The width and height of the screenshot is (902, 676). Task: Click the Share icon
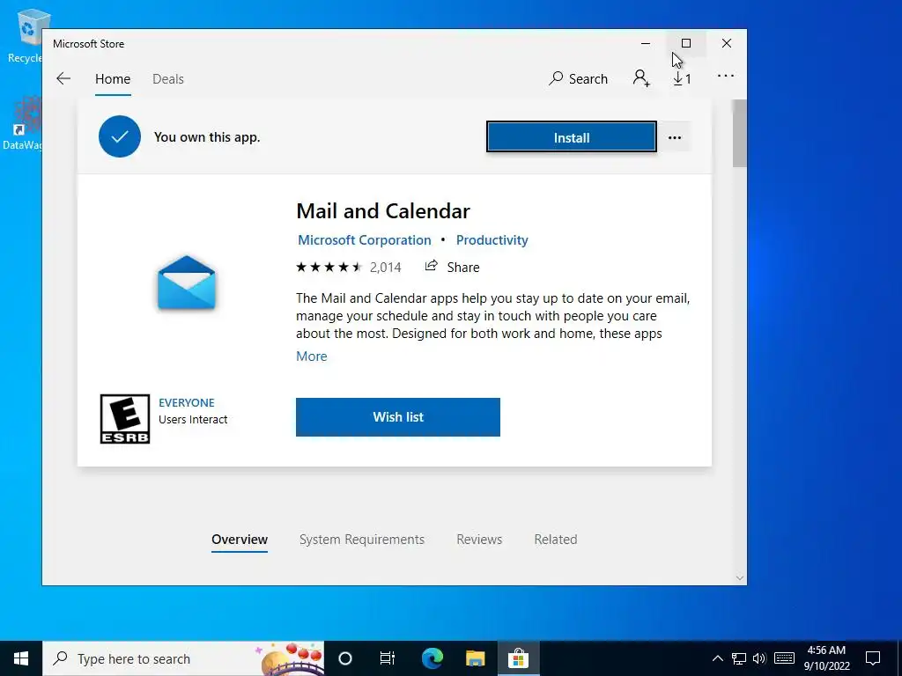coord(431,266)
